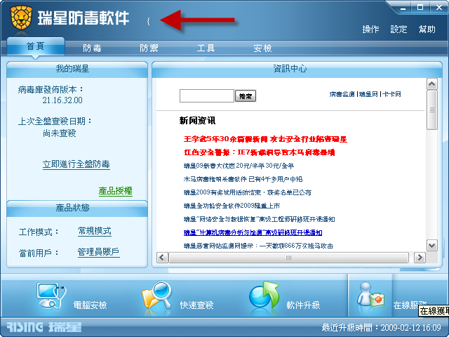Viewport: 449px width, 337px height.
Task: Click the 電腦安檢 label in bottom bar
Action: (91, 305)
